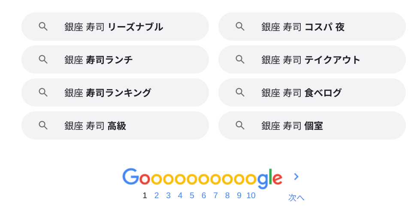Click search icon beside 銀座 寿司 食べログ

[x=240, y=92]
